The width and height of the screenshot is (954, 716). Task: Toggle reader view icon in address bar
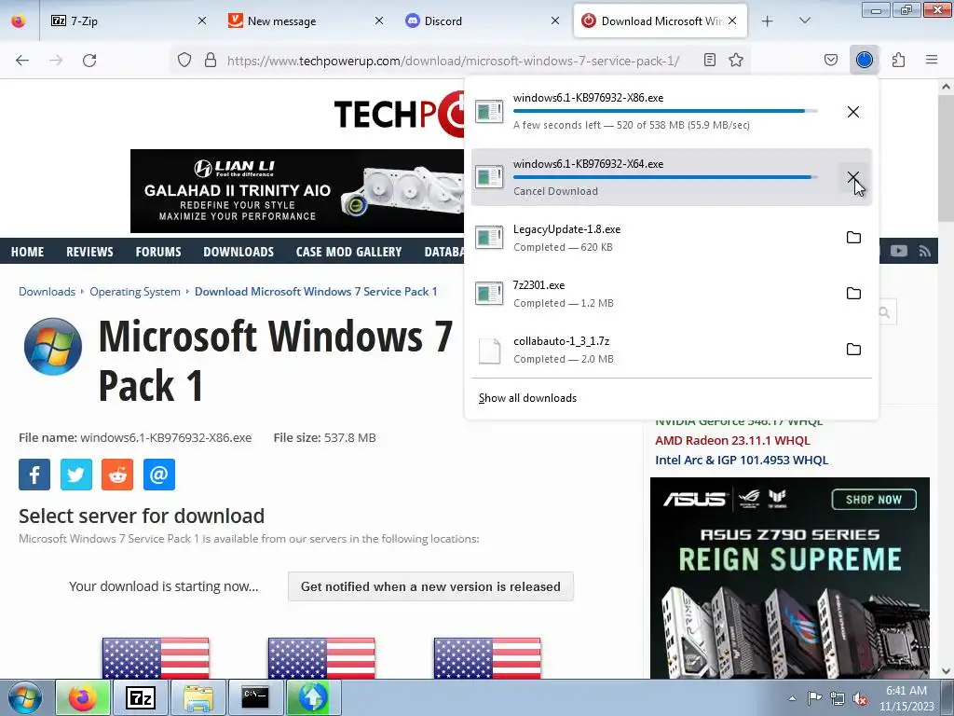[x=709, y=60]
